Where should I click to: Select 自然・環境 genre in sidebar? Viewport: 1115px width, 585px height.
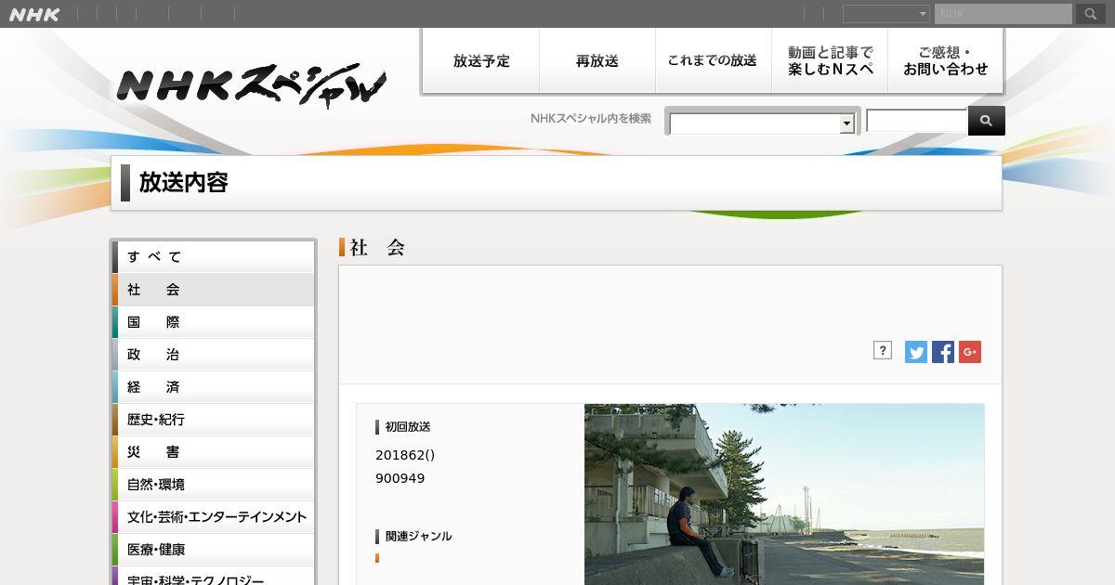213,485
